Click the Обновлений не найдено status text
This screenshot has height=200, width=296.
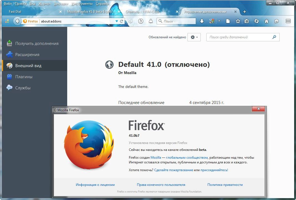point(167,37)
